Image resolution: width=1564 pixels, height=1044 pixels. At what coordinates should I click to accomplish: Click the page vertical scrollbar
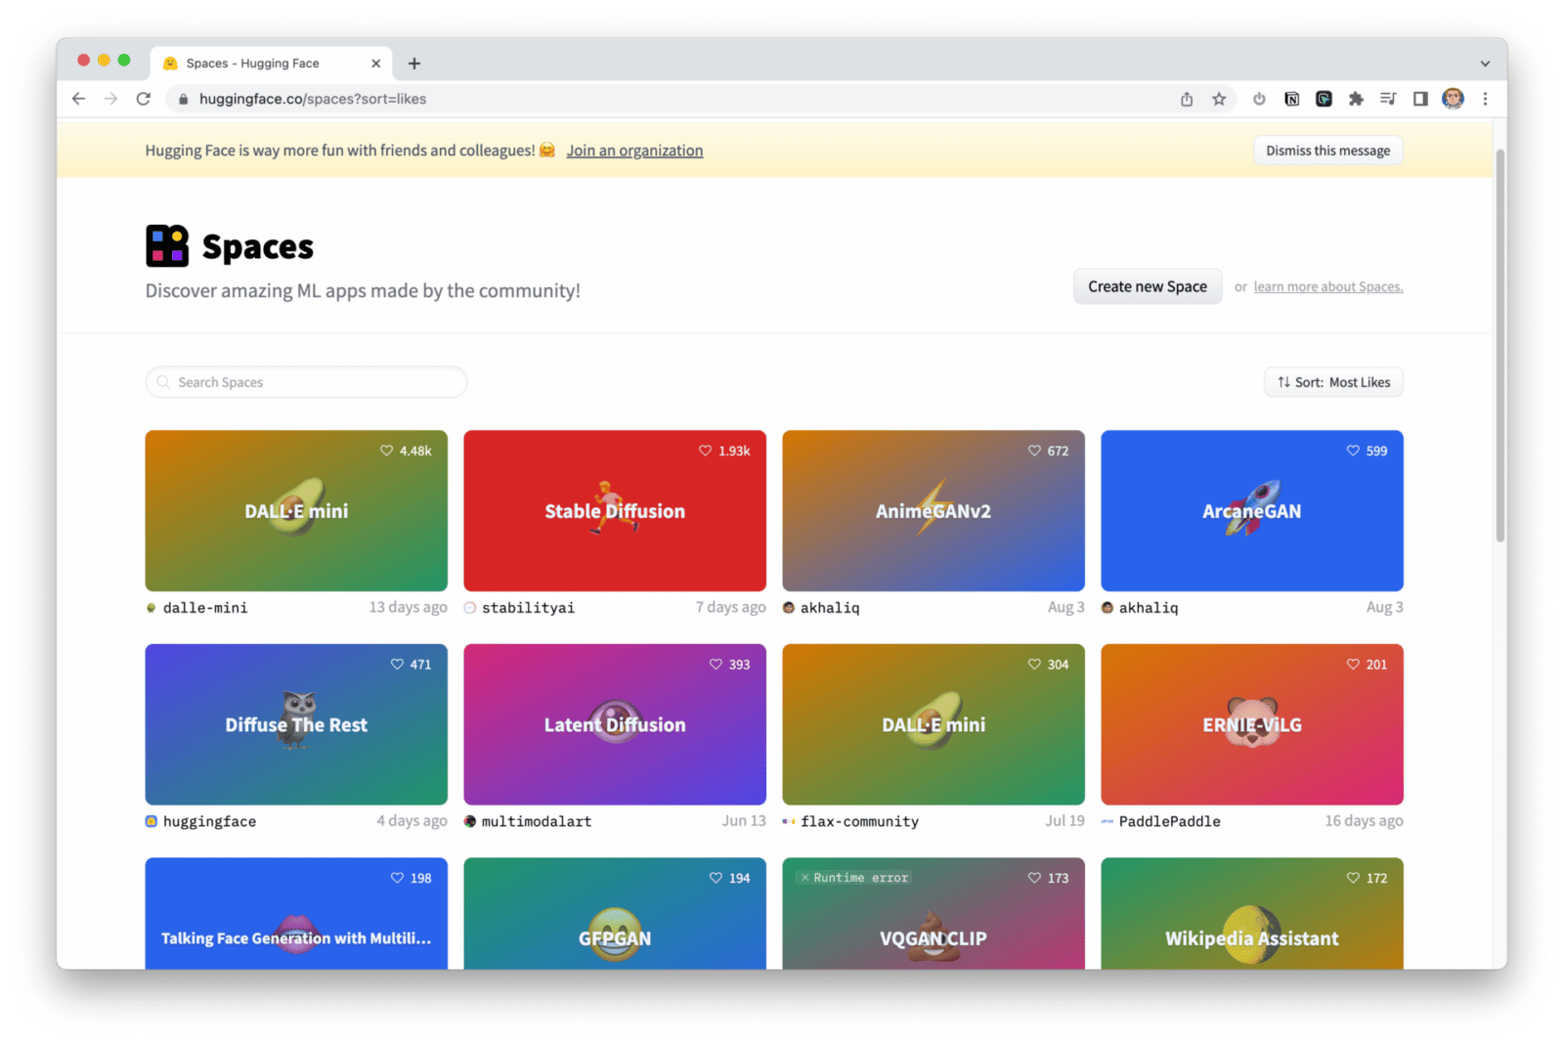coord(1500,342)
